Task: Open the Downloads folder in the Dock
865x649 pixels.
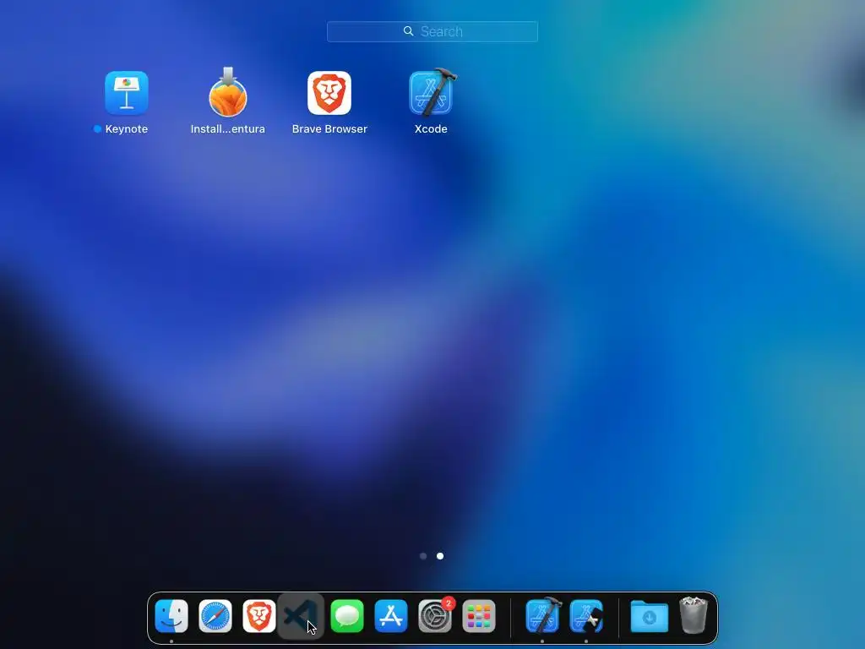Action: click(650, 616)
